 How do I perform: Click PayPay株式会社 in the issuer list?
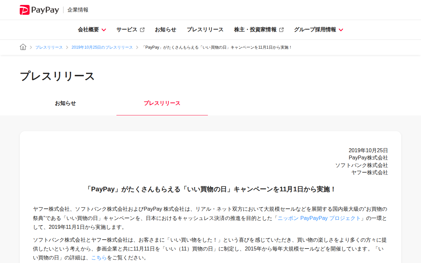pyautogui.click(x=368, y=157)
